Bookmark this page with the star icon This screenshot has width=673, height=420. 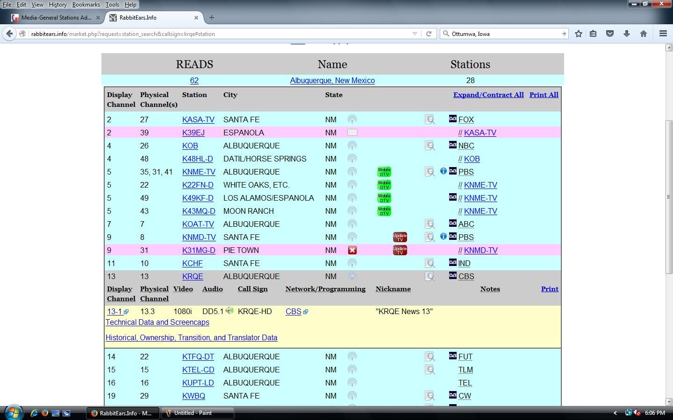click(579, 34)
